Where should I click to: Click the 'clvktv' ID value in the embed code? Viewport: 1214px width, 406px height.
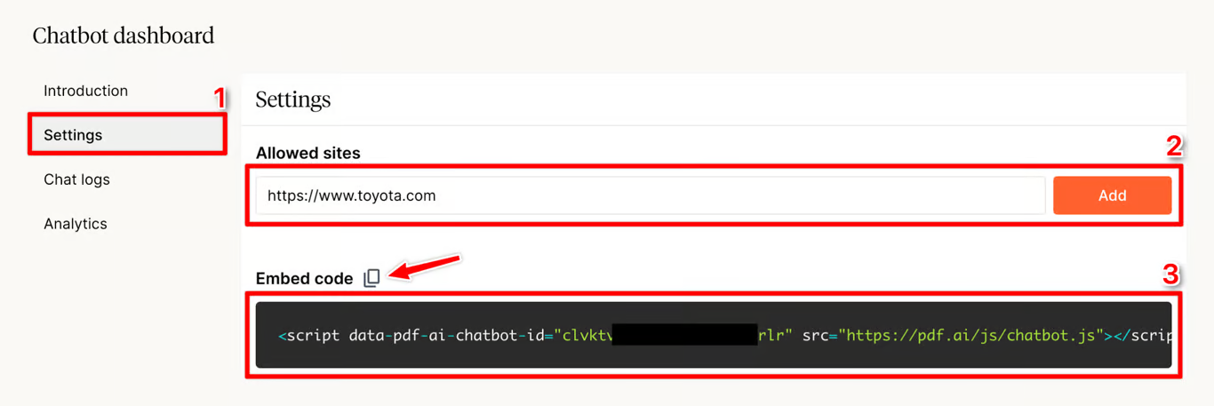pyautogui.click(x=584, y=336)
